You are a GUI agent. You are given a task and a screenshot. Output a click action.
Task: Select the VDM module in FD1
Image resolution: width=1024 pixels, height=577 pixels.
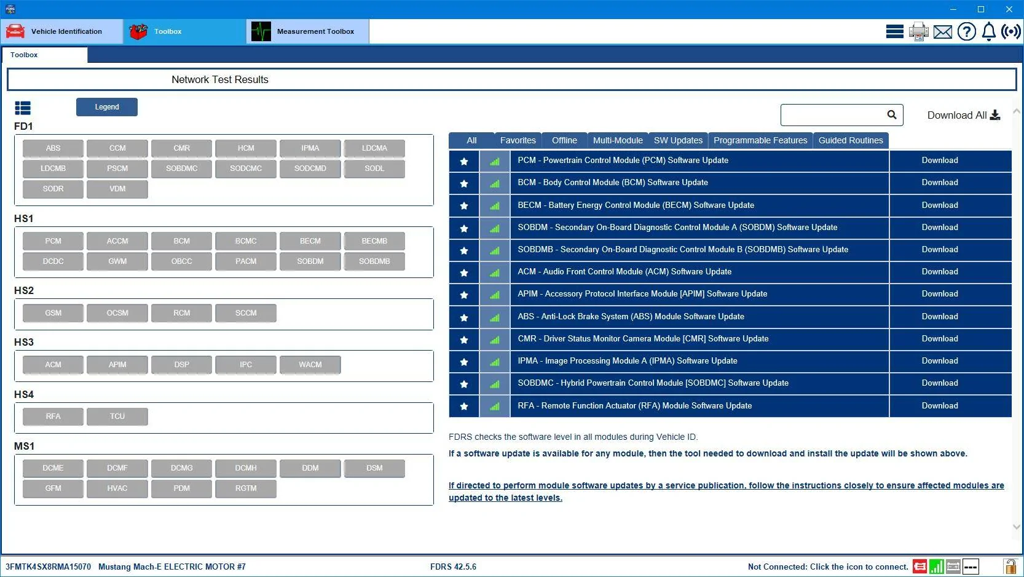(117, 189)
